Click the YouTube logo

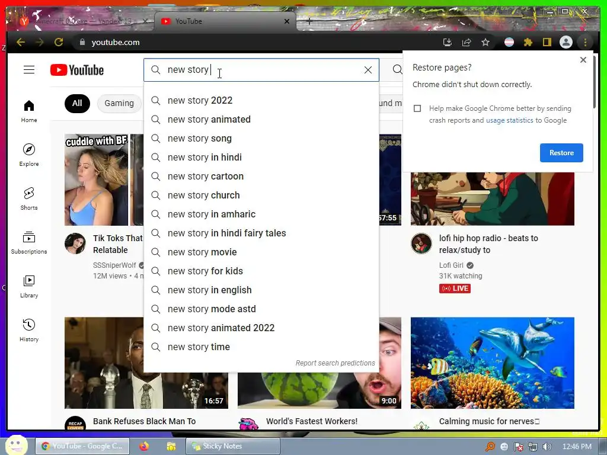tap(77, 70)
